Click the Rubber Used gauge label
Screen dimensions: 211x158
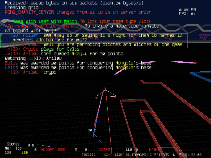pyautogui.click(x=53, y=150)
